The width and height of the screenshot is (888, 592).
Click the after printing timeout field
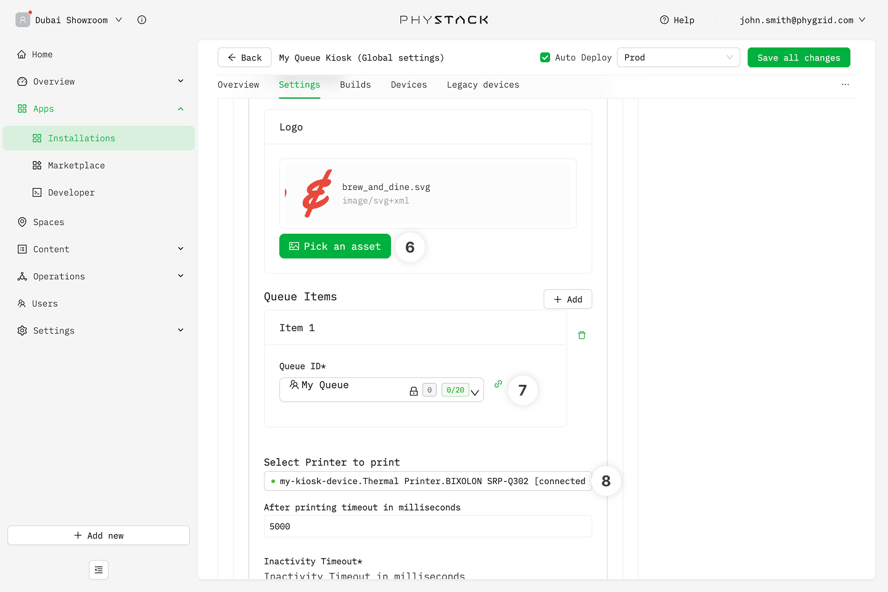[x=427, y=527]
